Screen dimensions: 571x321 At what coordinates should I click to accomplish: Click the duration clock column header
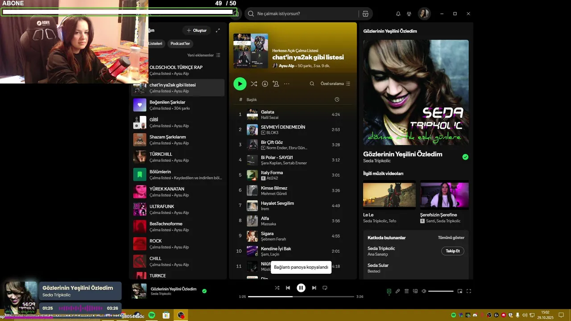point(337,99)
